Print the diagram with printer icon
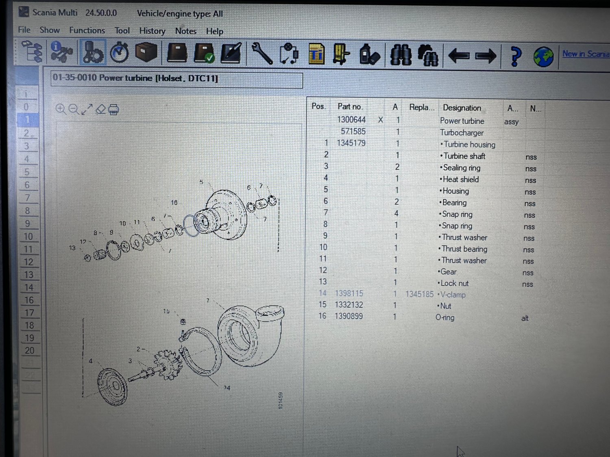610x457 pixels. [x=114, y=110]
